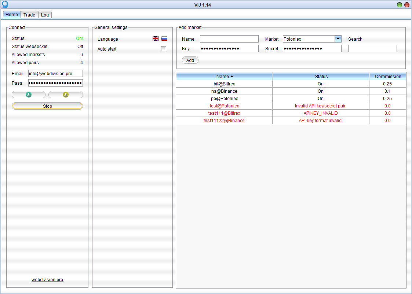Click the red circle window button
412x294 pixels.
[x=406, y=5]
